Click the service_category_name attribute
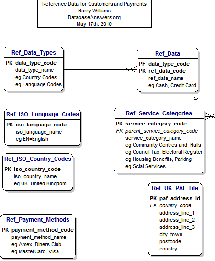The height and width of the screenshot is (261, 215). tap(153, 138)
